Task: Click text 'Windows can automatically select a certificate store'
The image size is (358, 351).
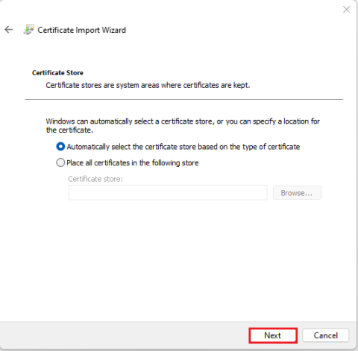Action: [130, 121]
